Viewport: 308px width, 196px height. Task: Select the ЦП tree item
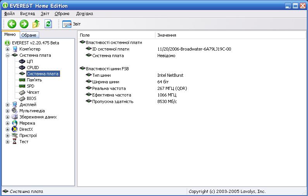point(30,61)
